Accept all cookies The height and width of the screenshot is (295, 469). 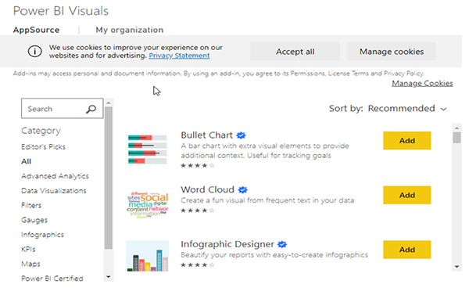tap(295, 52)
